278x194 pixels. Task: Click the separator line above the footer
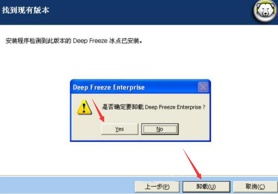click(139, 176)
